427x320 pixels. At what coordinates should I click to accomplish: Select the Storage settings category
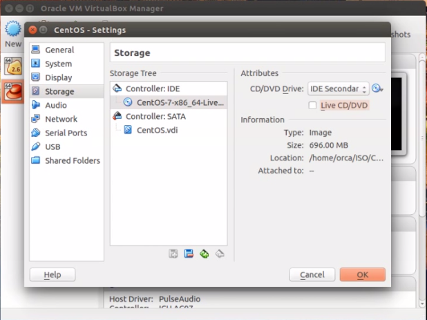pos(66,91)
